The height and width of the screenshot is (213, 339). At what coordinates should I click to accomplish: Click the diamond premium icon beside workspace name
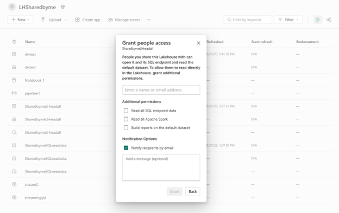[62, 7]
